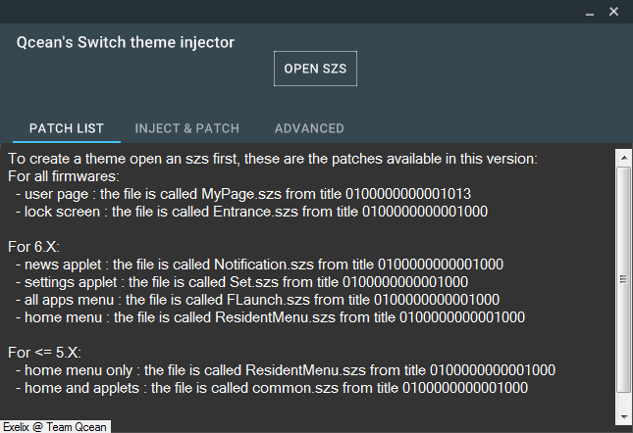Click the Flaunch.szs all apps menu line

click(257, 300)
